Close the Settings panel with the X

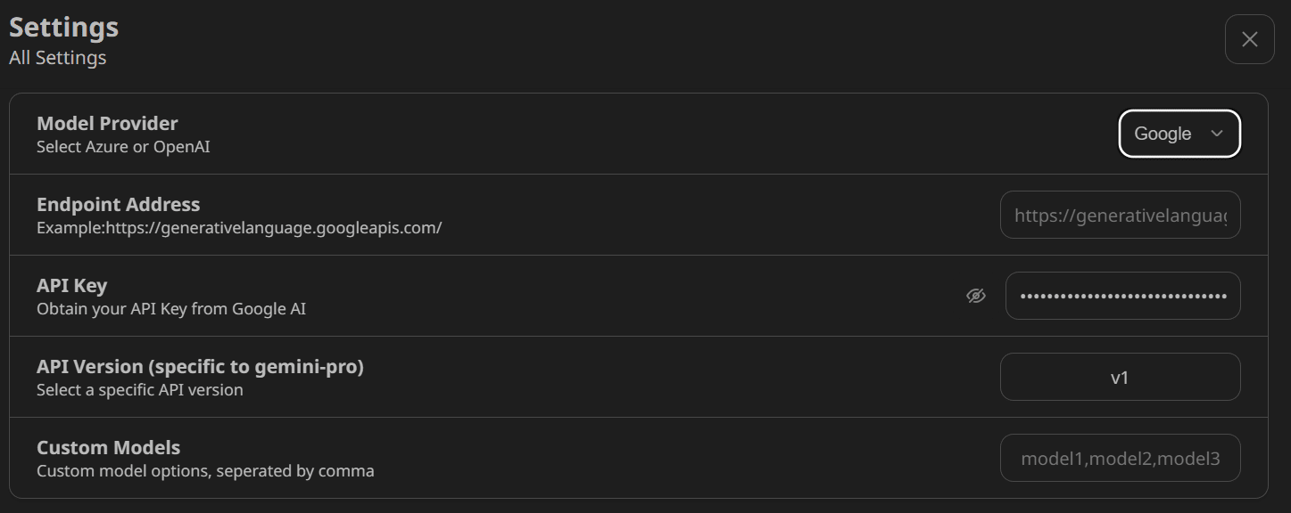coord(1250,39)
